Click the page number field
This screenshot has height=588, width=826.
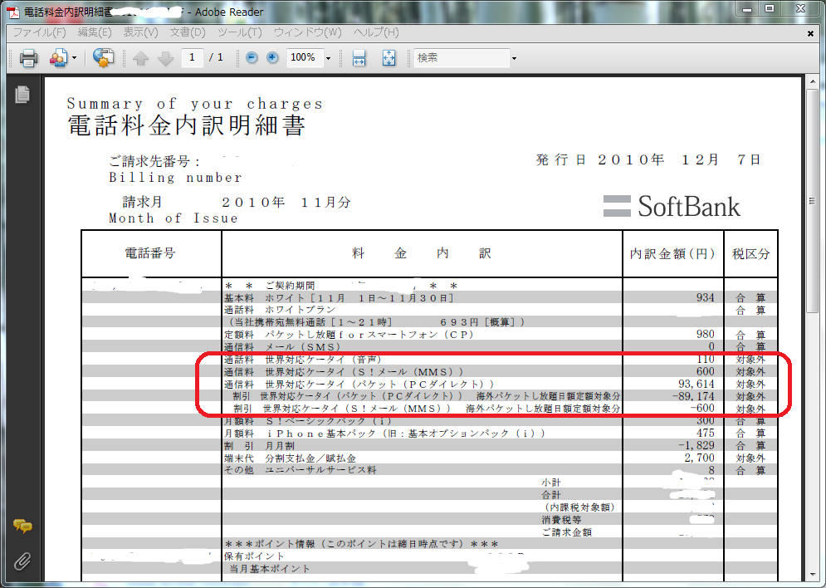[x=193, y=57]
